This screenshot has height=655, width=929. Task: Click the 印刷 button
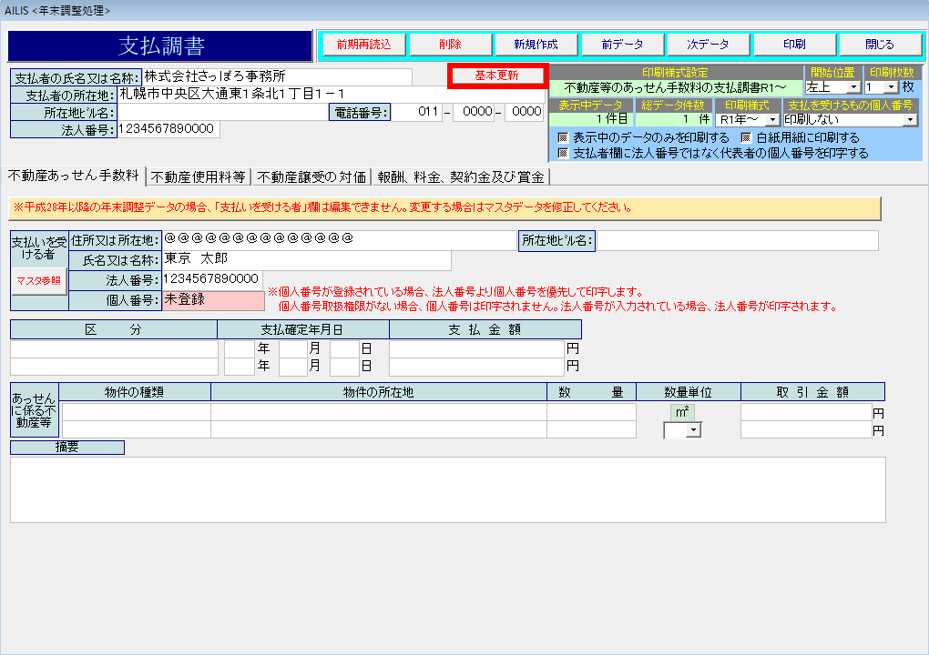pyautogui.click(x=793, y=45)
